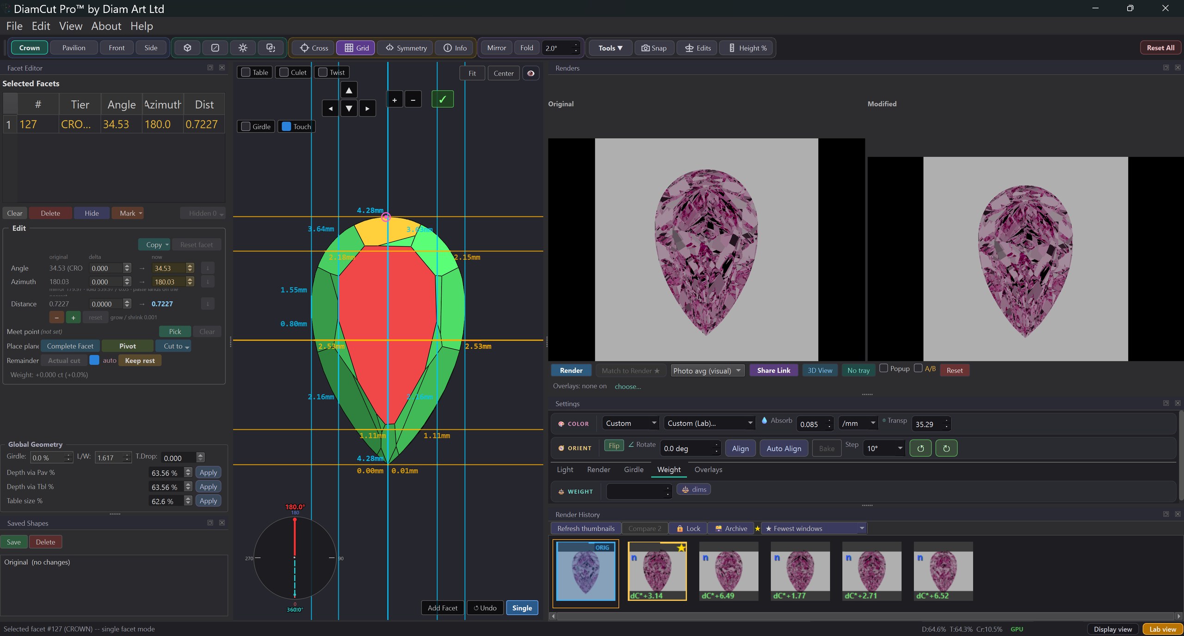Image resolution: width=1184 pixels, height=636 pixels.
Task: Enable the Table checkbox
Action: [246, 72]
